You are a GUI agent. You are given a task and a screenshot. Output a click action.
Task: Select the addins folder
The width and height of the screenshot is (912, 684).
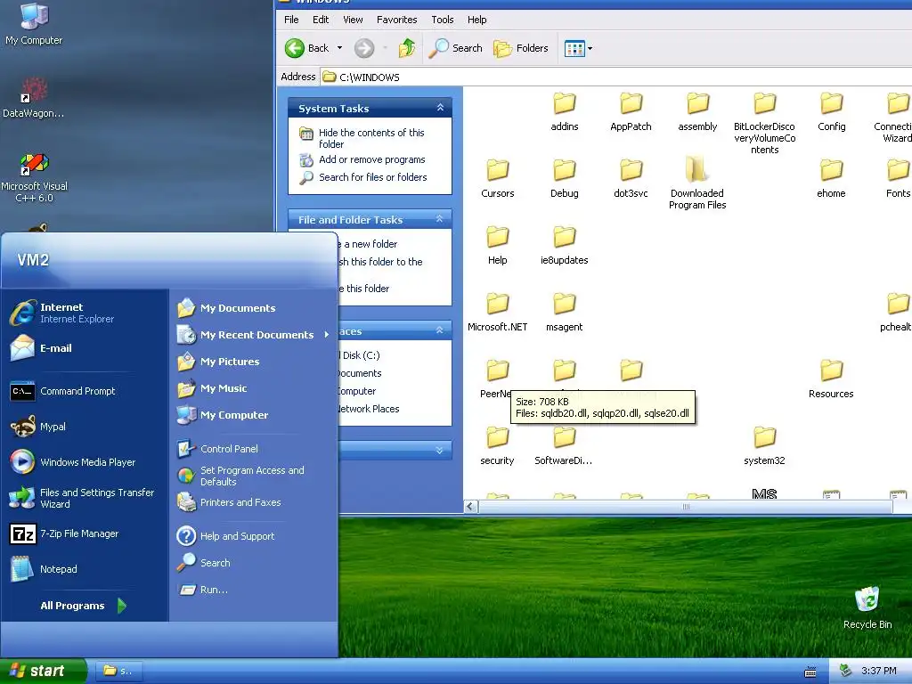564,112
